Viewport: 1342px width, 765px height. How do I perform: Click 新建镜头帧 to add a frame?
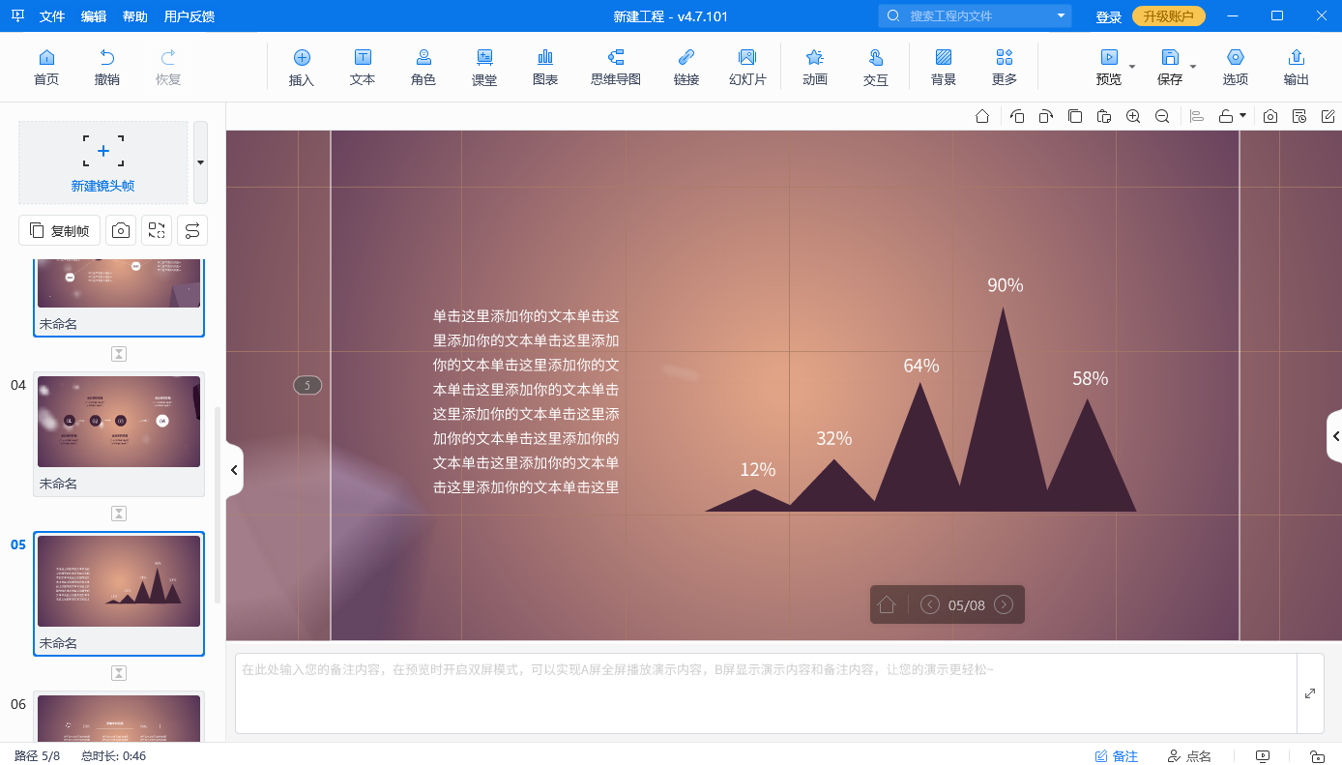pos(103,162)
